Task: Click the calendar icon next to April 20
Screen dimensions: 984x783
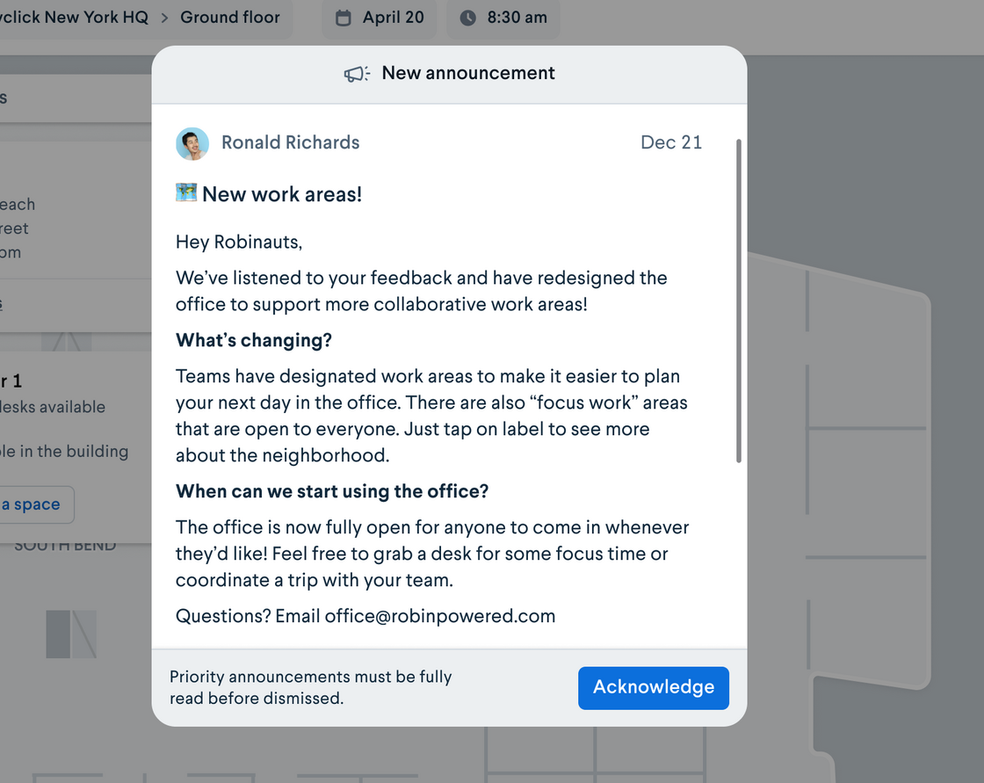Action: (x=344, y=18)
